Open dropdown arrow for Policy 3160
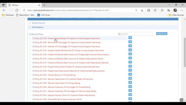The height and width of the screenshot is (105, 186). pos(130,87)
